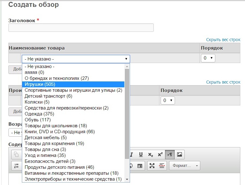
Task: Toggle underline formatting in the editor
Action: [141, 154]
